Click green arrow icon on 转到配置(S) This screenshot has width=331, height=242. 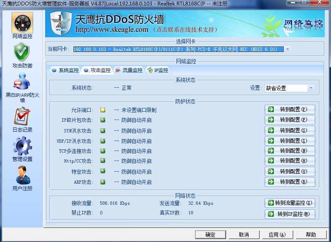271,130
